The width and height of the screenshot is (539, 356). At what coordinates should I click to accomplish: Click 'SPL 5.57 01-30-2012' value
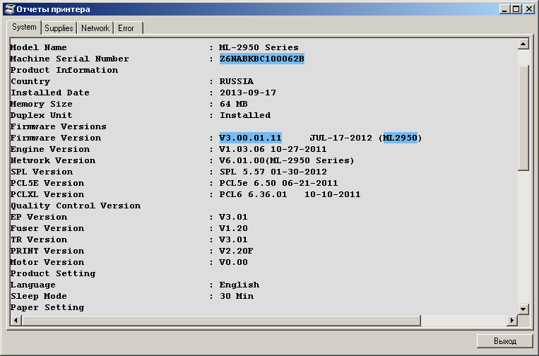(x=273, y=172)
